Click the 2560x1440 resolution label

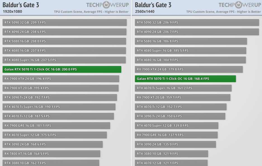[x=145, y=12]
